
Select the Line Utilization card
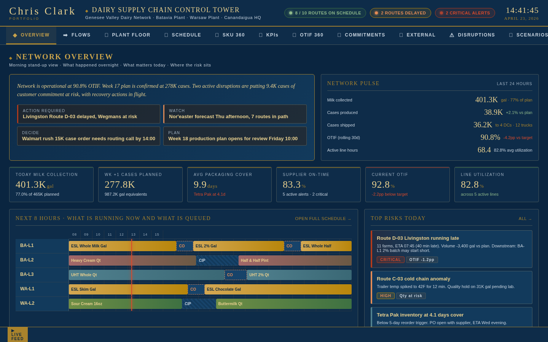point(497,184)
